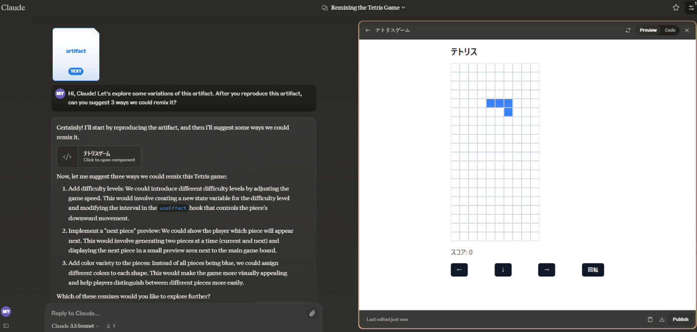Click suggestion 'Add color variety' text

[x=178, y=273]
